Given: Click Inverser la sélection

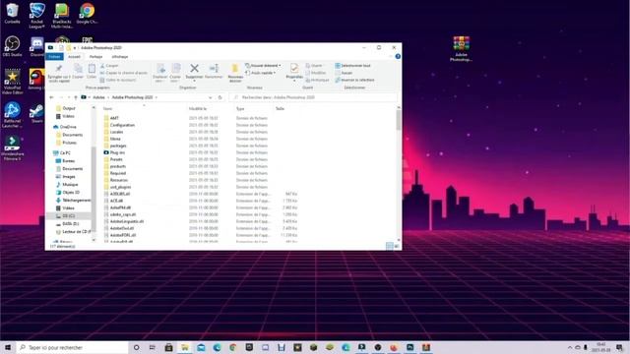Looking at the screenshot, I should click(354, 80).
